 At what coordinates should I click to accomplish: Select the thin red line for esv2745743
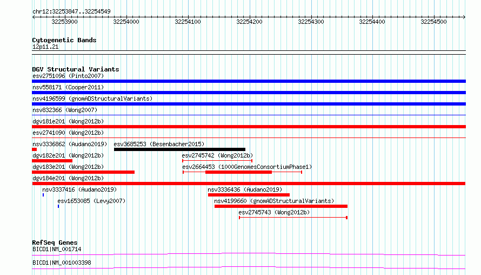[x=293, y=218]
